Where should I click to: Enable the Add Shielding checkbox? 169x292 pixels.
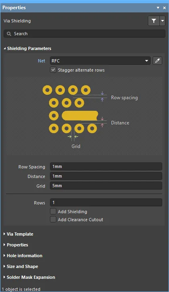coord(53,212)
